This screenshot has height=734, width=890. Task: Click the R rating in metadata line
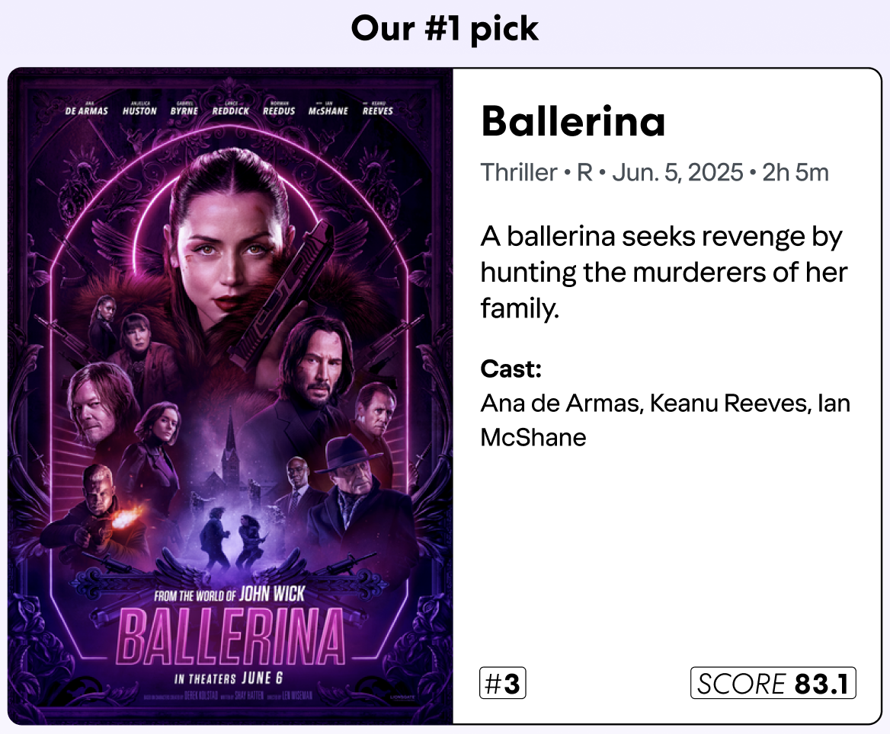coord(584,173)
